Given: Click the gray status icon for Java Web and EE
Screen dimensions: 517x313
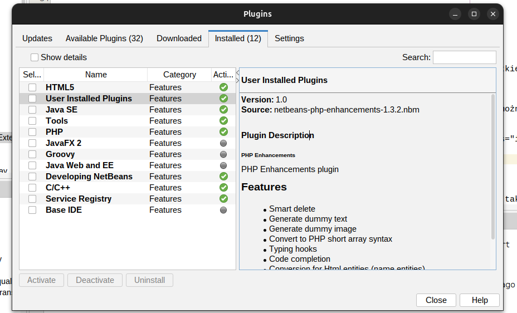Looking at the screenshot, I should (223, 165).
